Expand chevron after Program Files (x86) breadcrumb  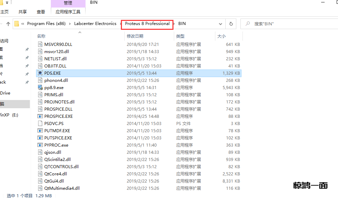[x=70, y=24]
